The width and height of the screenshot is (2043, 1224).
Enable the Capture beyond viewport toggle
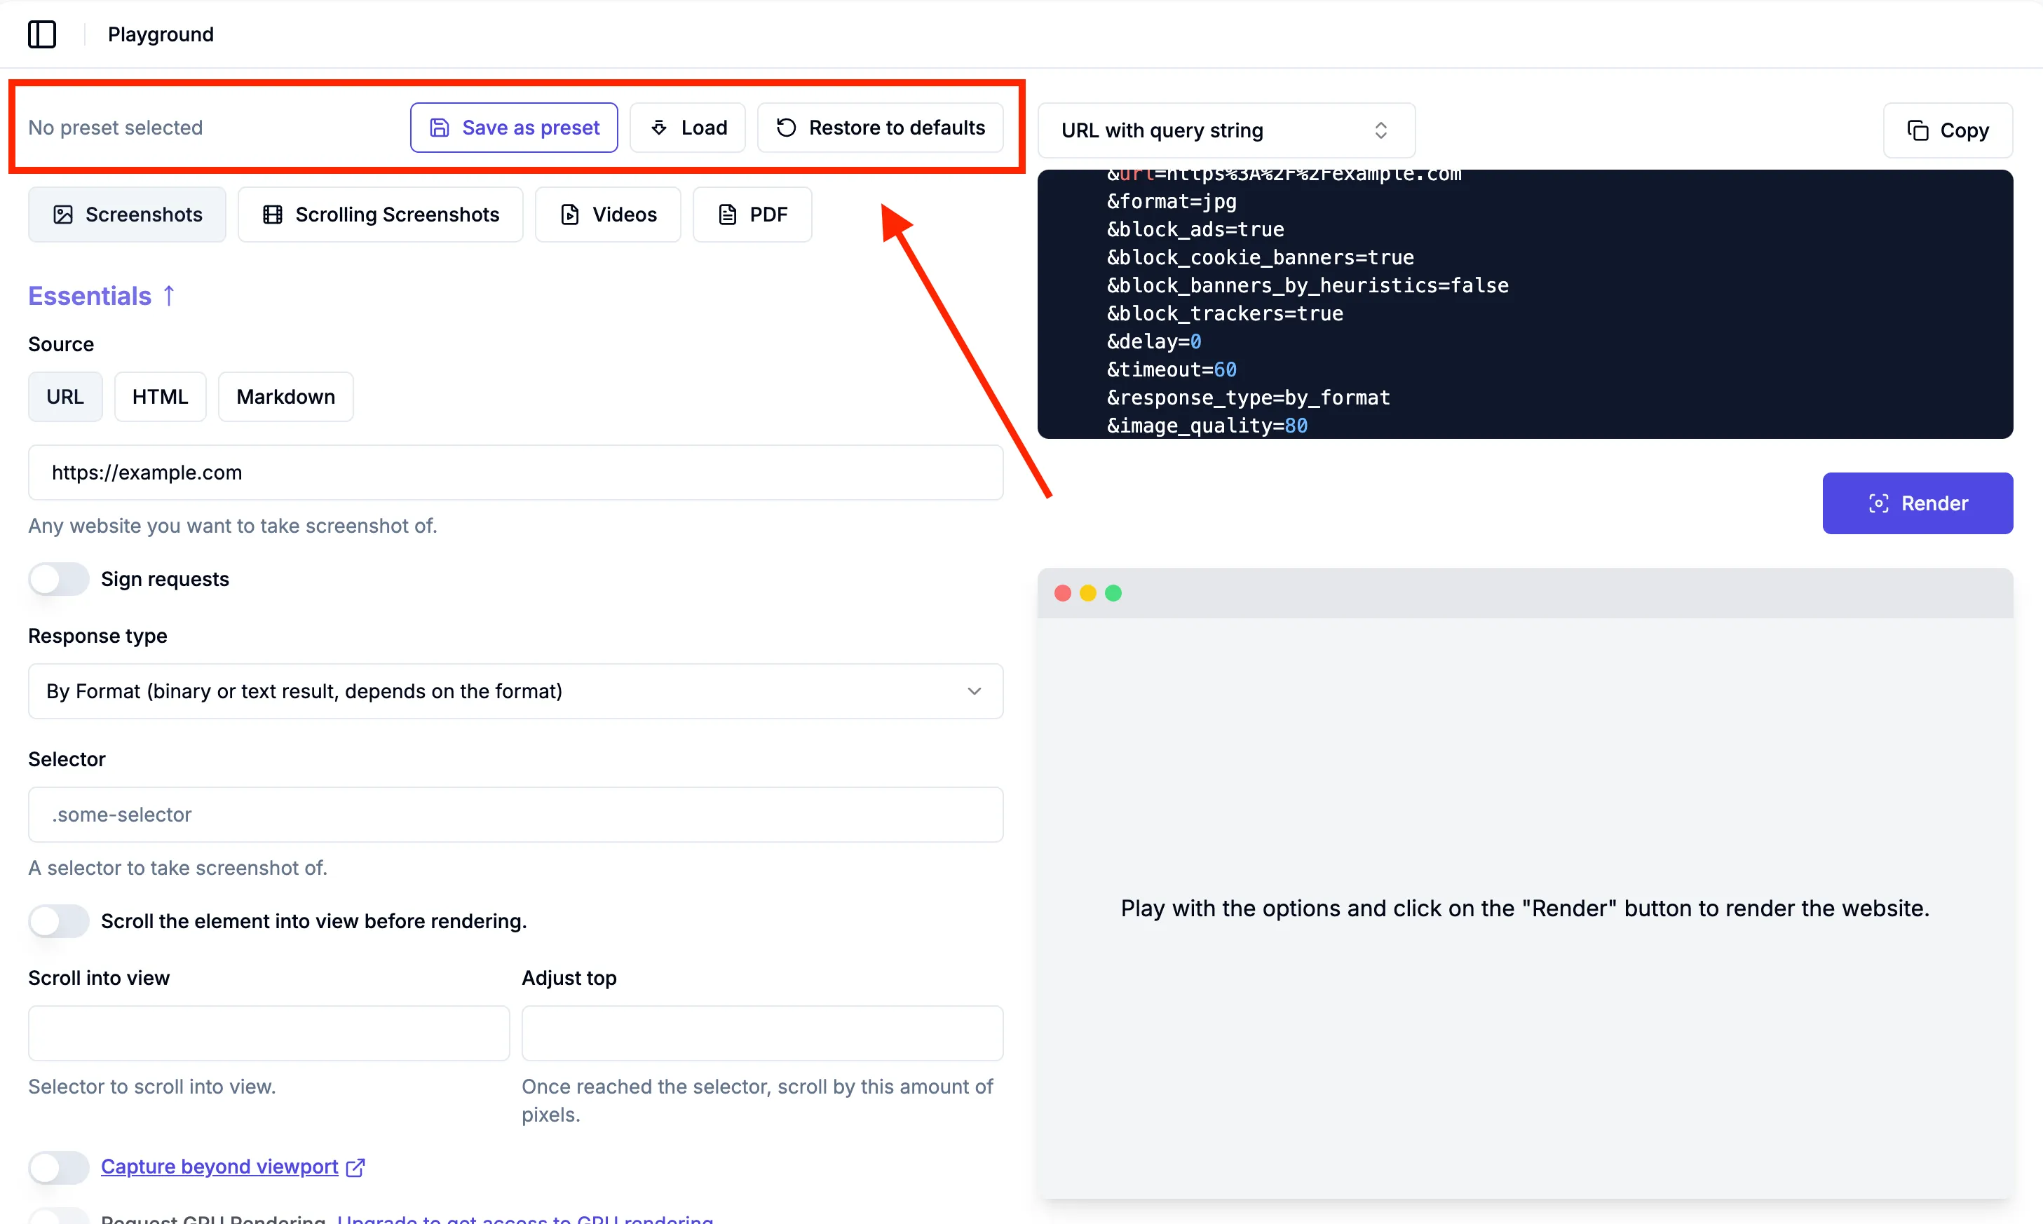(x=59, y=1167)
